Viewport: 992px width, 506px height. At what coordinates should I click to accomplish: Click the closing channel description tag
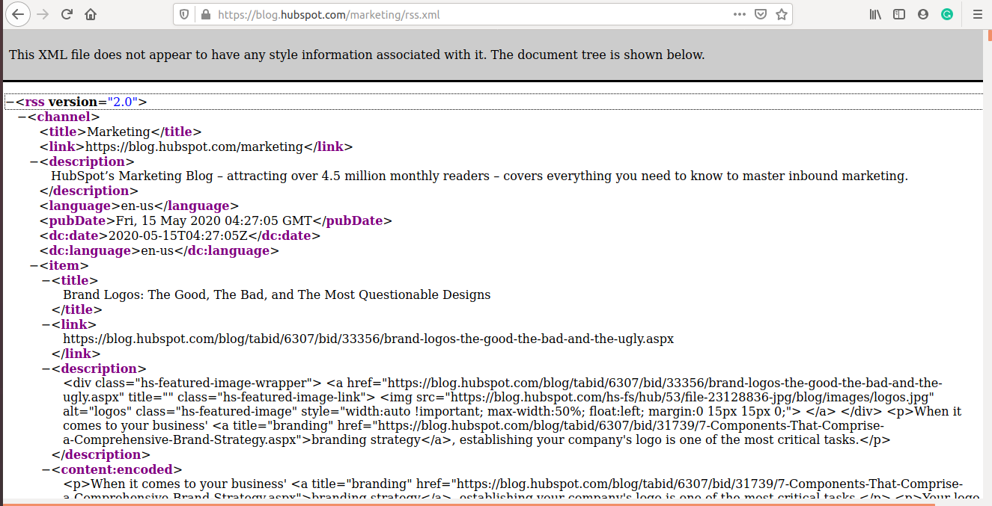[88, 191]
